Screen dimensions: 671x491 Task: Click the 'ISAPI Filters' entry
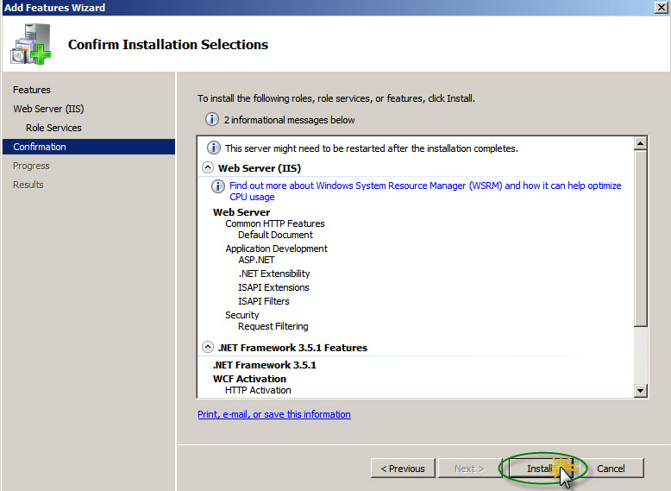(264, 301)
